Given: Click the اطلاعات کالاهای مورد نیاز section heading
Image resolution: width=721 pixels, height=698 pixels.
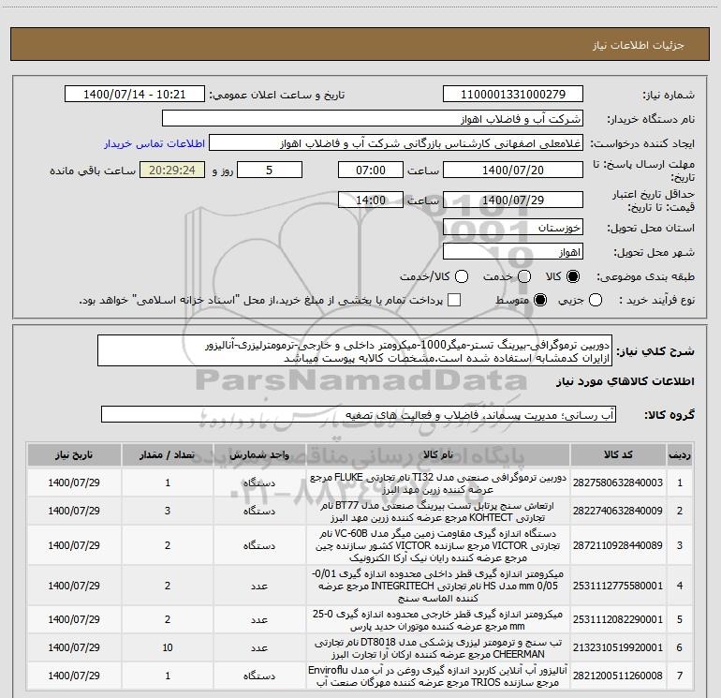Looking at the screenshot, I should point(625,381).
